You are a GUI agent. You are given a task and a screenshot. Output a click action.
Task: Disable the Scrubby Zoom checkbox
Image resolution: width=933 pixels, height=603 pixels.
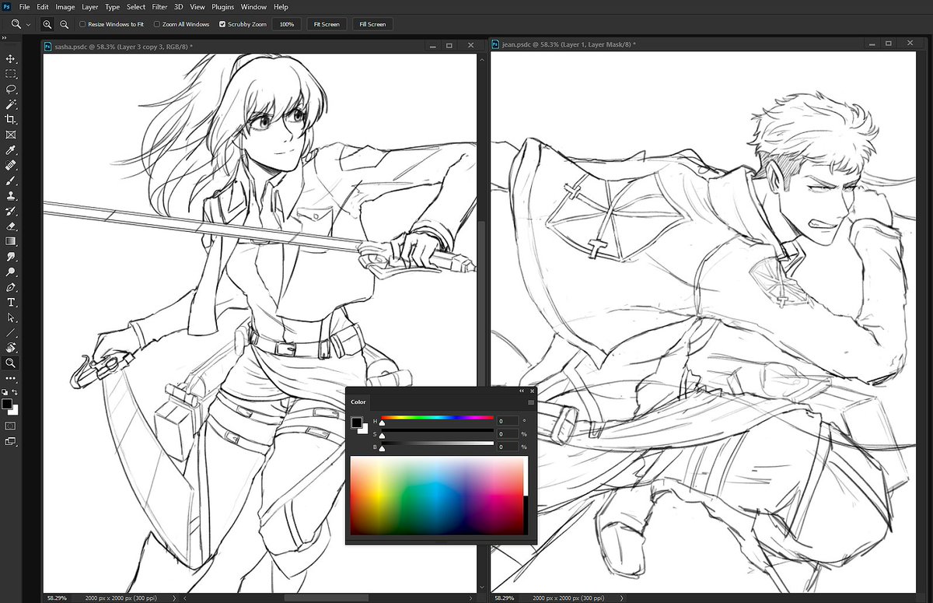tap(222, 24)
